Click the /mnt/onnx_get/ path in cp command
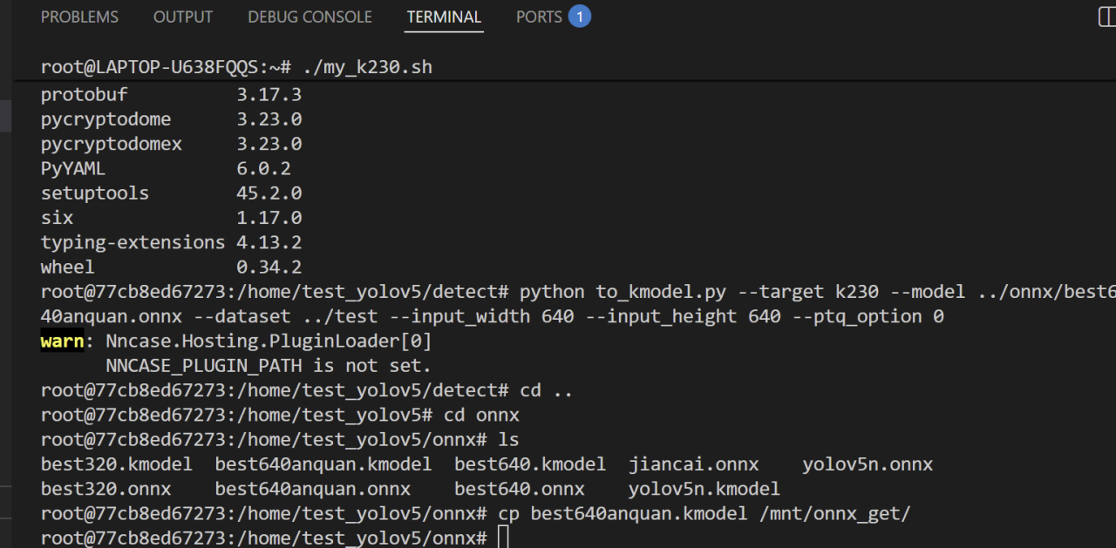 (834, 514)
